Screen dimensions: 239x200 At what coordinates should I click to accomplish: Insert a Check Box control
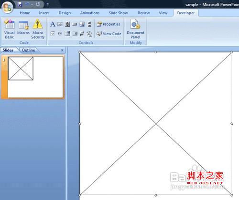[53, 34]
